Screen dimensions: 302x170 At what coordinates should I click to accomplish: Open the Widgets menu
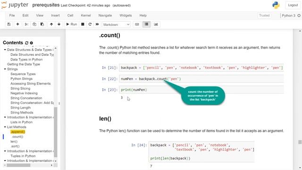pyautogui.click(x=126, y=16)
